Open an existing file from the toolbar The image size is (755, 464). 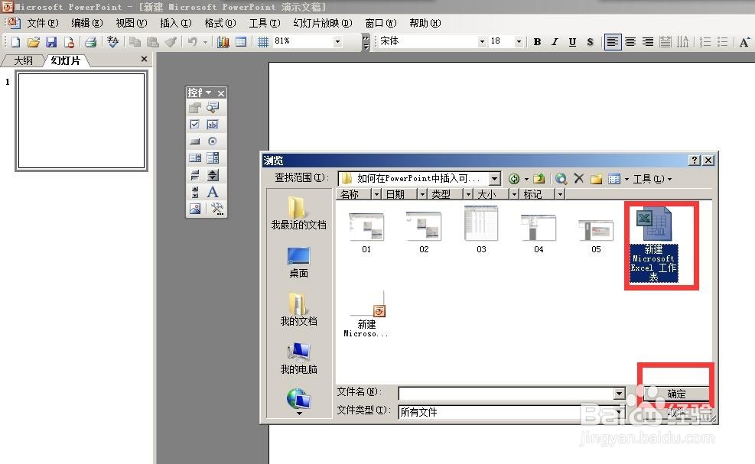[x=33, y=42]
